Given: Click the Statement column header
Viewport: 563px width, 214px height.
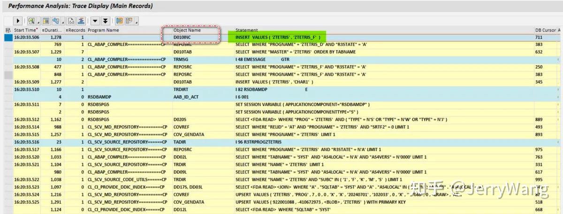Looking at the screenshot, I should pos(246,30).
